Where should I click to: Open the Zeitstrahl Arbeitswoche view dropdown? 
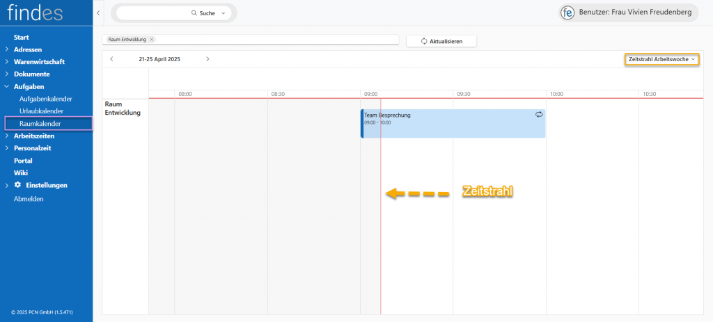point(661,60)
